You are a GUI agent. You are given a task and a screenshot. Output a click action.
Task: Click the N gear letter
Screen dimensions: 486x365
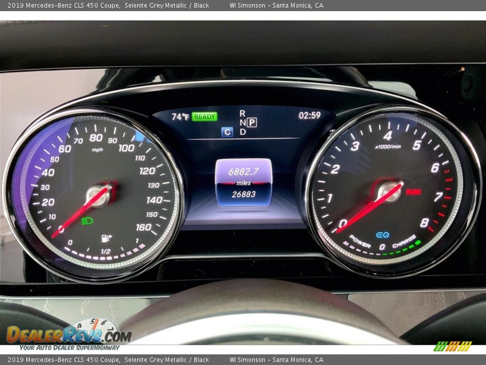[x=242, y=123]
